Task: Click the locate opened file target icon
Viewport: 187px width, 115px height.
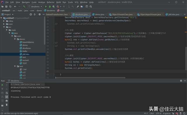Action: [31, 14]
